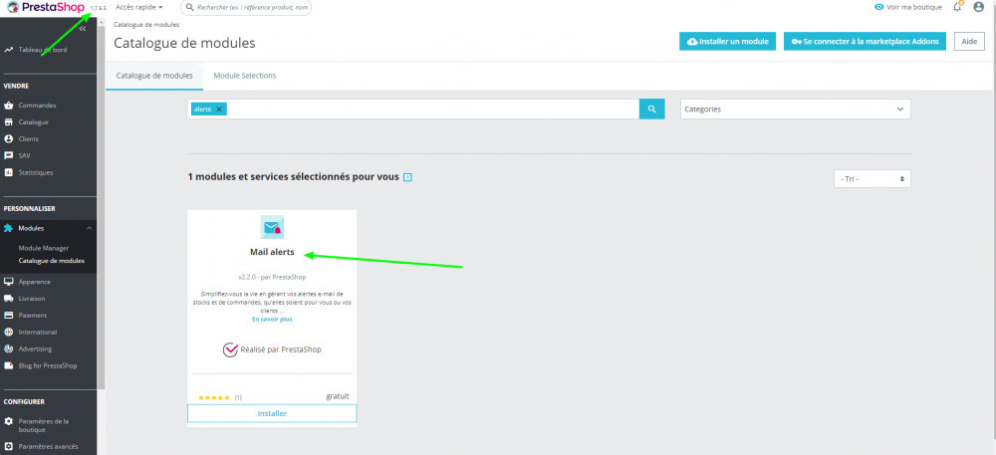Click Catalogue de modules breadcrumb
Screen dimensions: 996x455
[x=146, y=25]
